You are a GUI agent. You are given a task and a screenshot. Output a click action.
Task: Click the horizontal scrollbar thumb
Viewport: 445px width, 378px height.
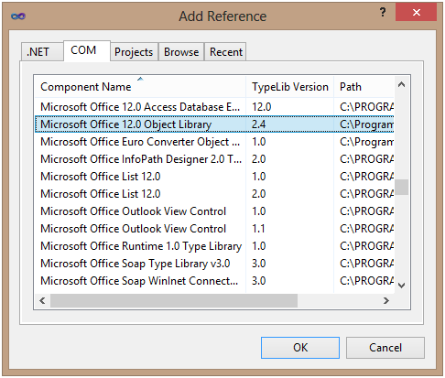[x=174, y=301]
